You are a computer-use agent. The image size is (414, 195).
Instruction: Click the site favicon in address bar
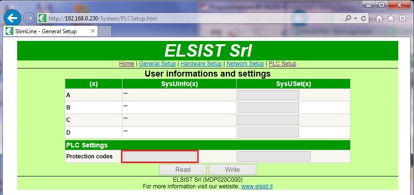[x=42, y=18]
